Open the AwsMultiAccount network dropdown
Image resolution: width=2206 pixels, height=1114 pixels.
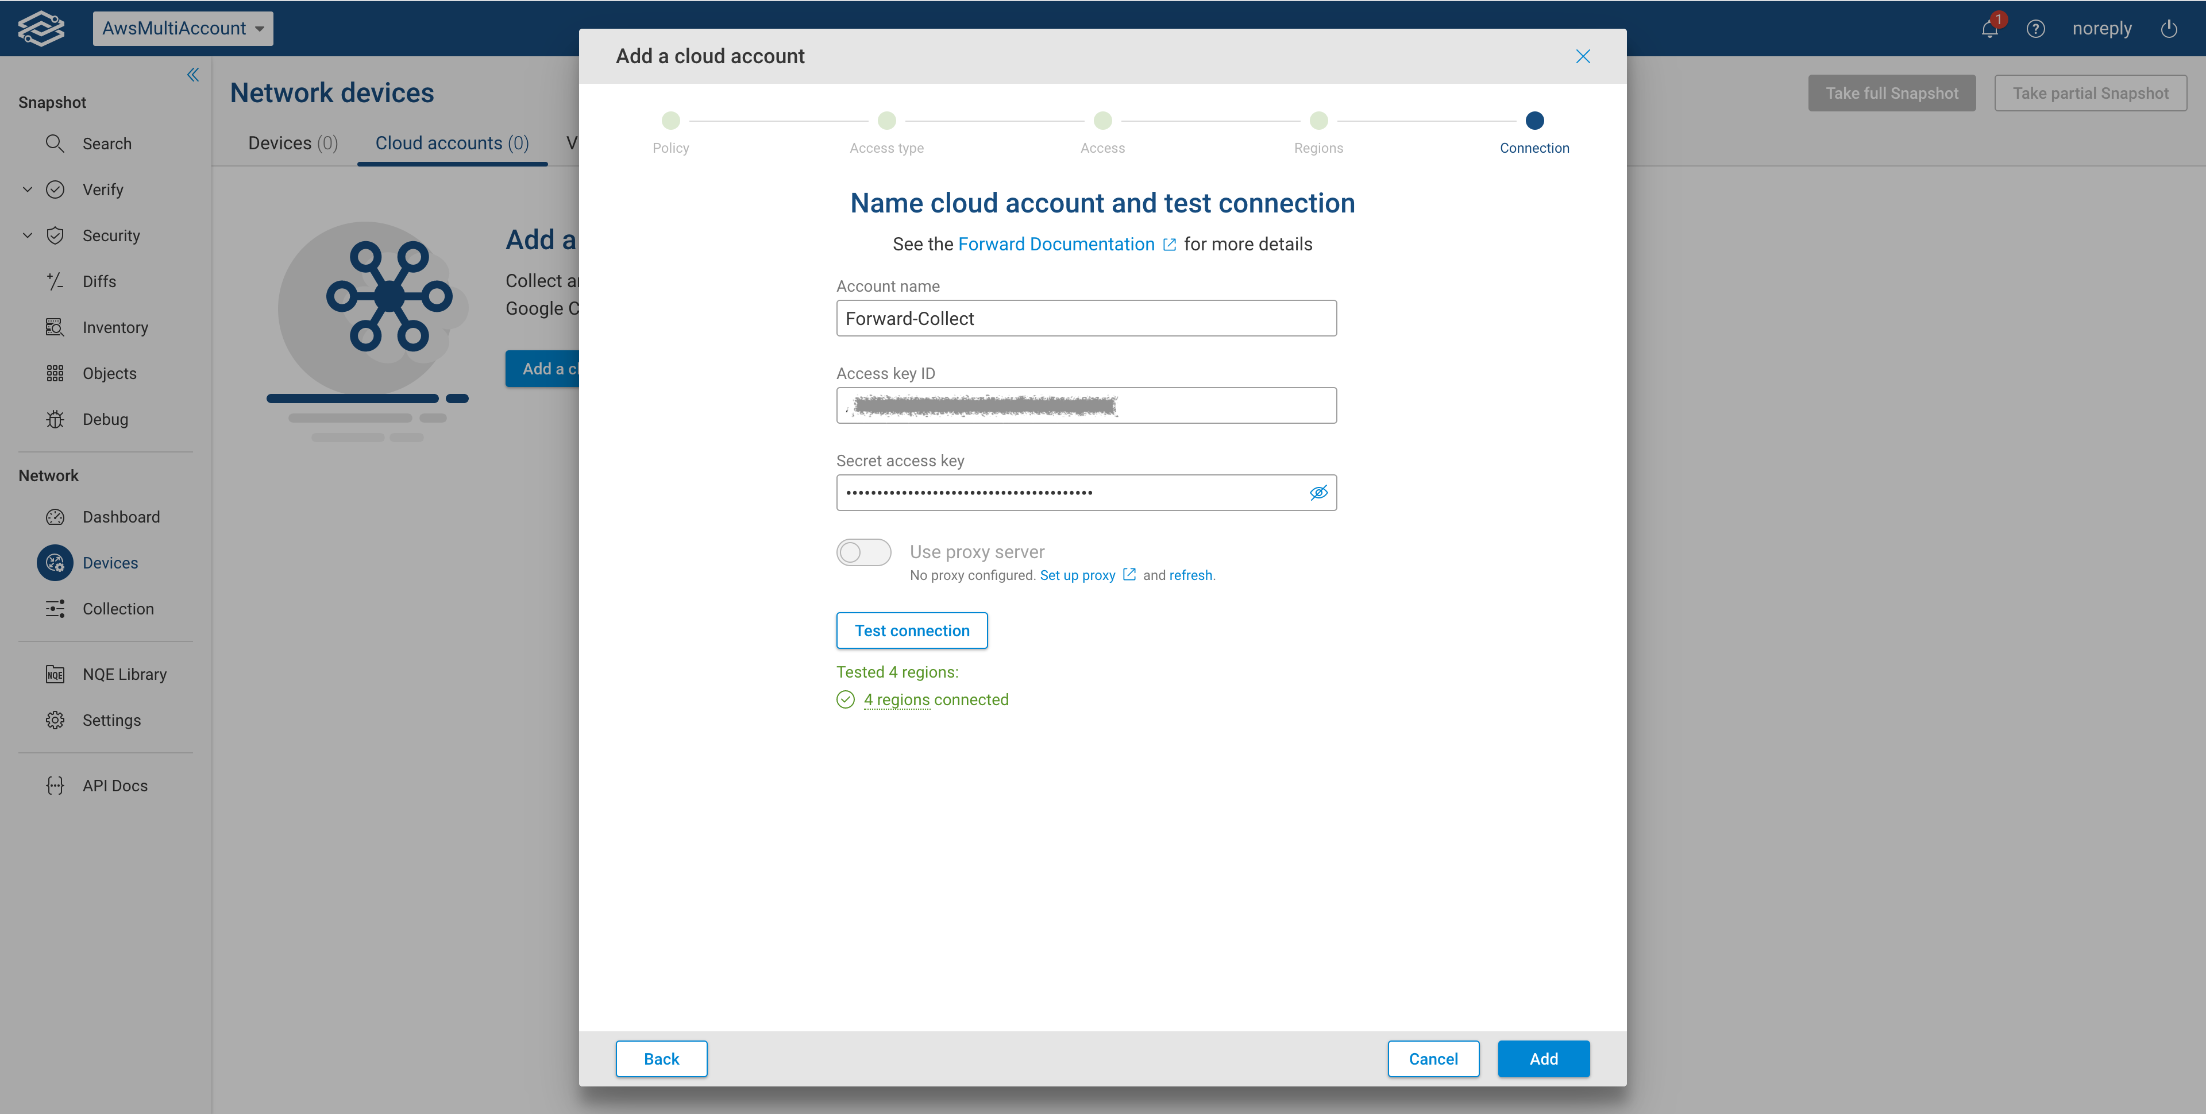[183, 28]
